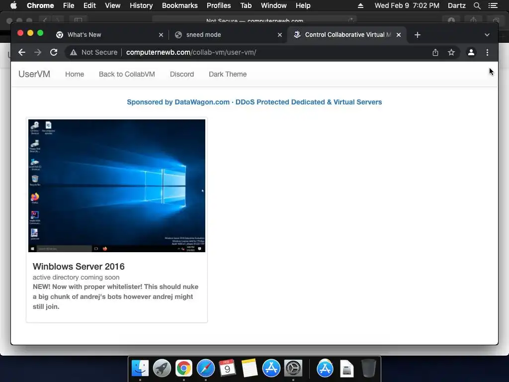
Task: Switch to the sneed mode tab
Action: 227,35
